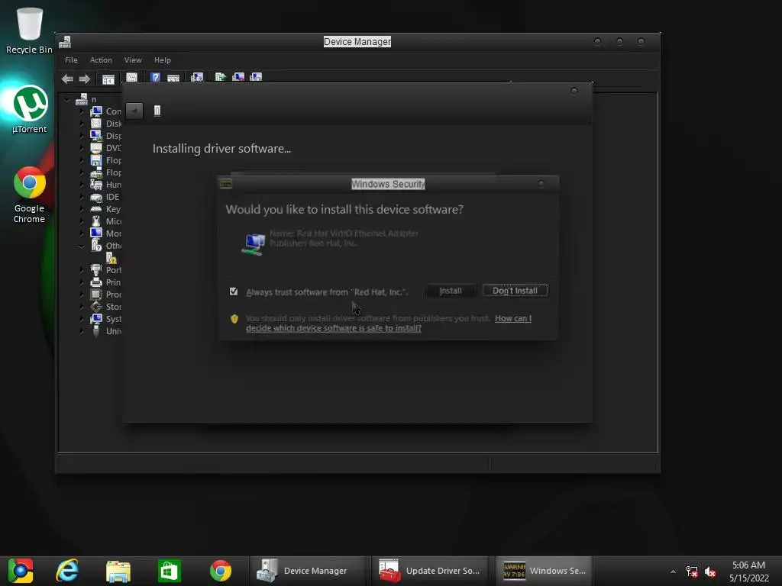Click the taskbar clock showing 5:06 AM

(x=748, y=572)
